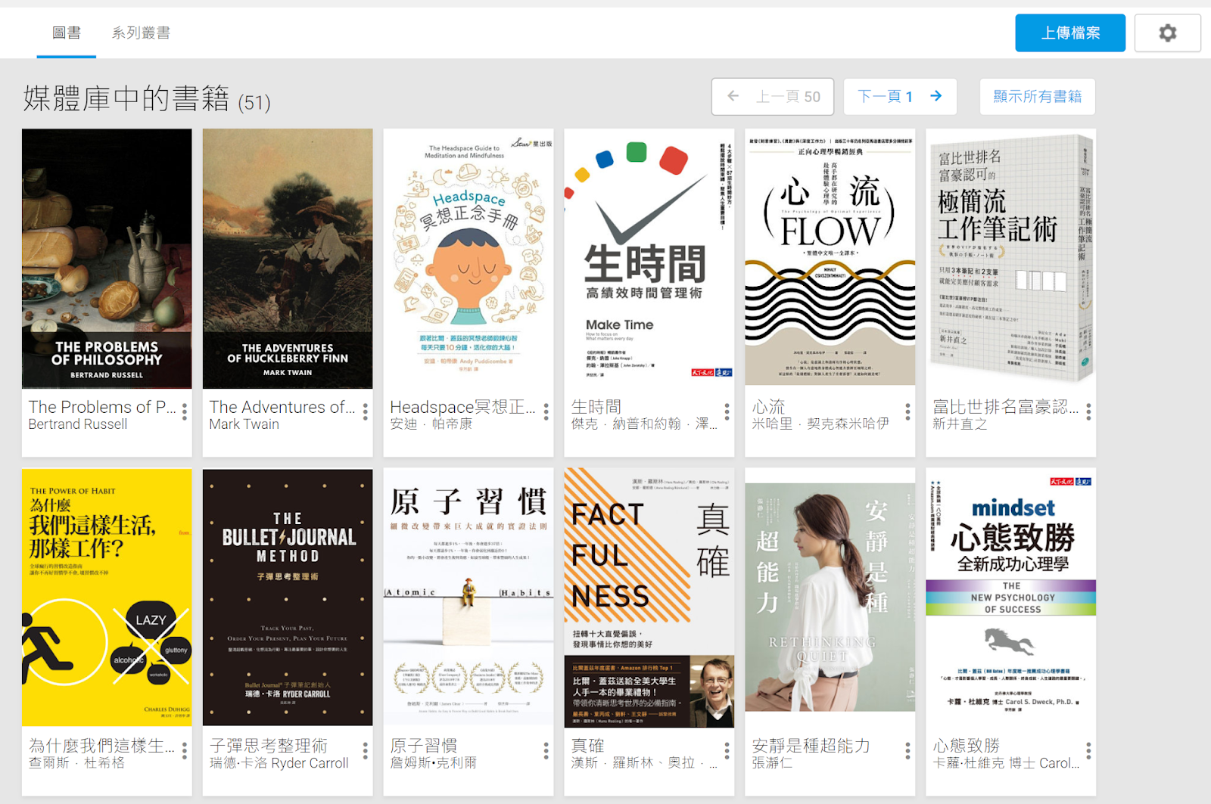Image resolution: width=1211 pixels, height=804 pixels.
Task: Click author name 詹姆斯‧克利爾
Action: tap(433, 763)
